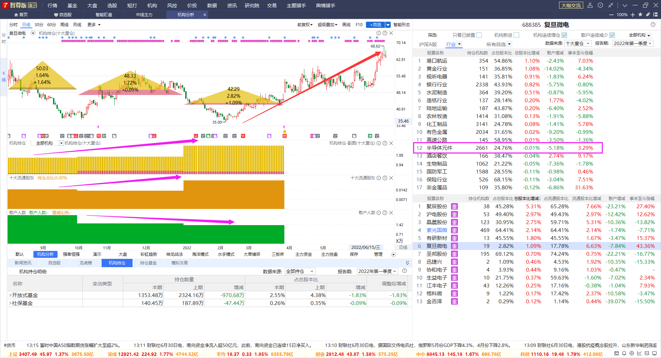Close the 机构分析 tab
The width and height of the screenshot is (661, 358).
(x=205, y=15)
